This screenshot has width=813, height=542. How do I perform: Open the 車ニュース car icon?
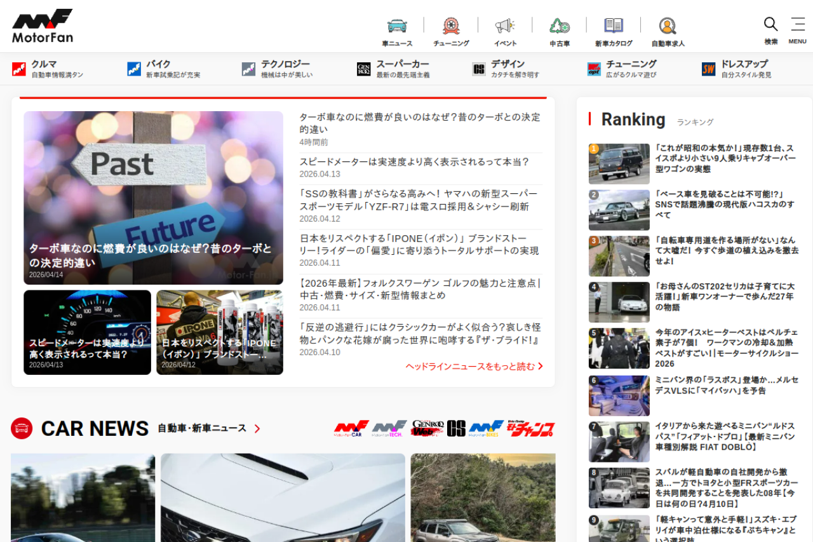(397, 27)
